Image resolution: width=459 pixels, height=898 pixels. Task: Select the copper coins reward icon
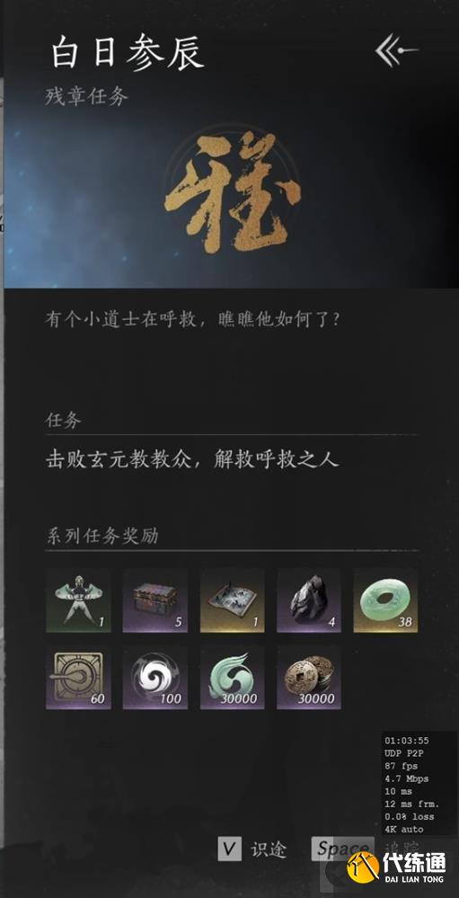309,678
